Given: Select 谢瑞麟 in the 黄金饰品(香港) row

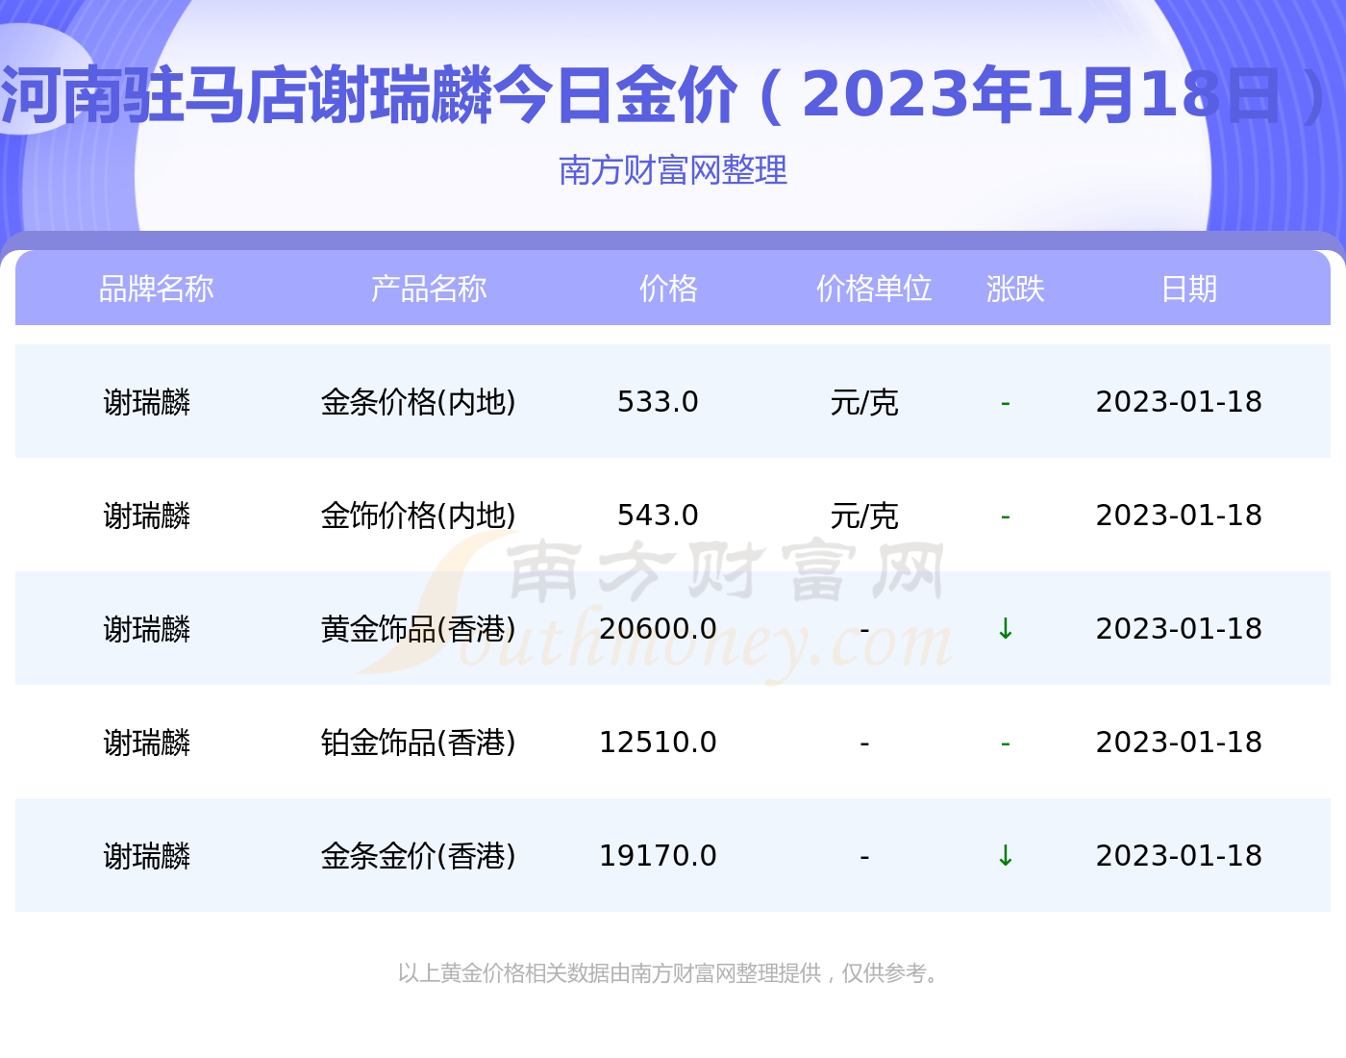Looking at the screenshot, I should pos(147,629).
